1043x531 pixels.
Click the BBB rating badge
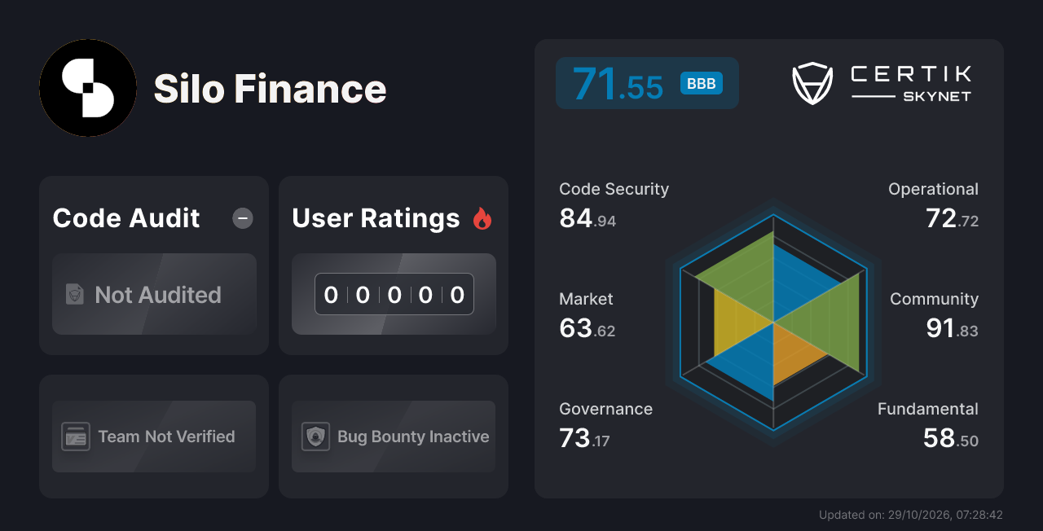tap(702, 84)
